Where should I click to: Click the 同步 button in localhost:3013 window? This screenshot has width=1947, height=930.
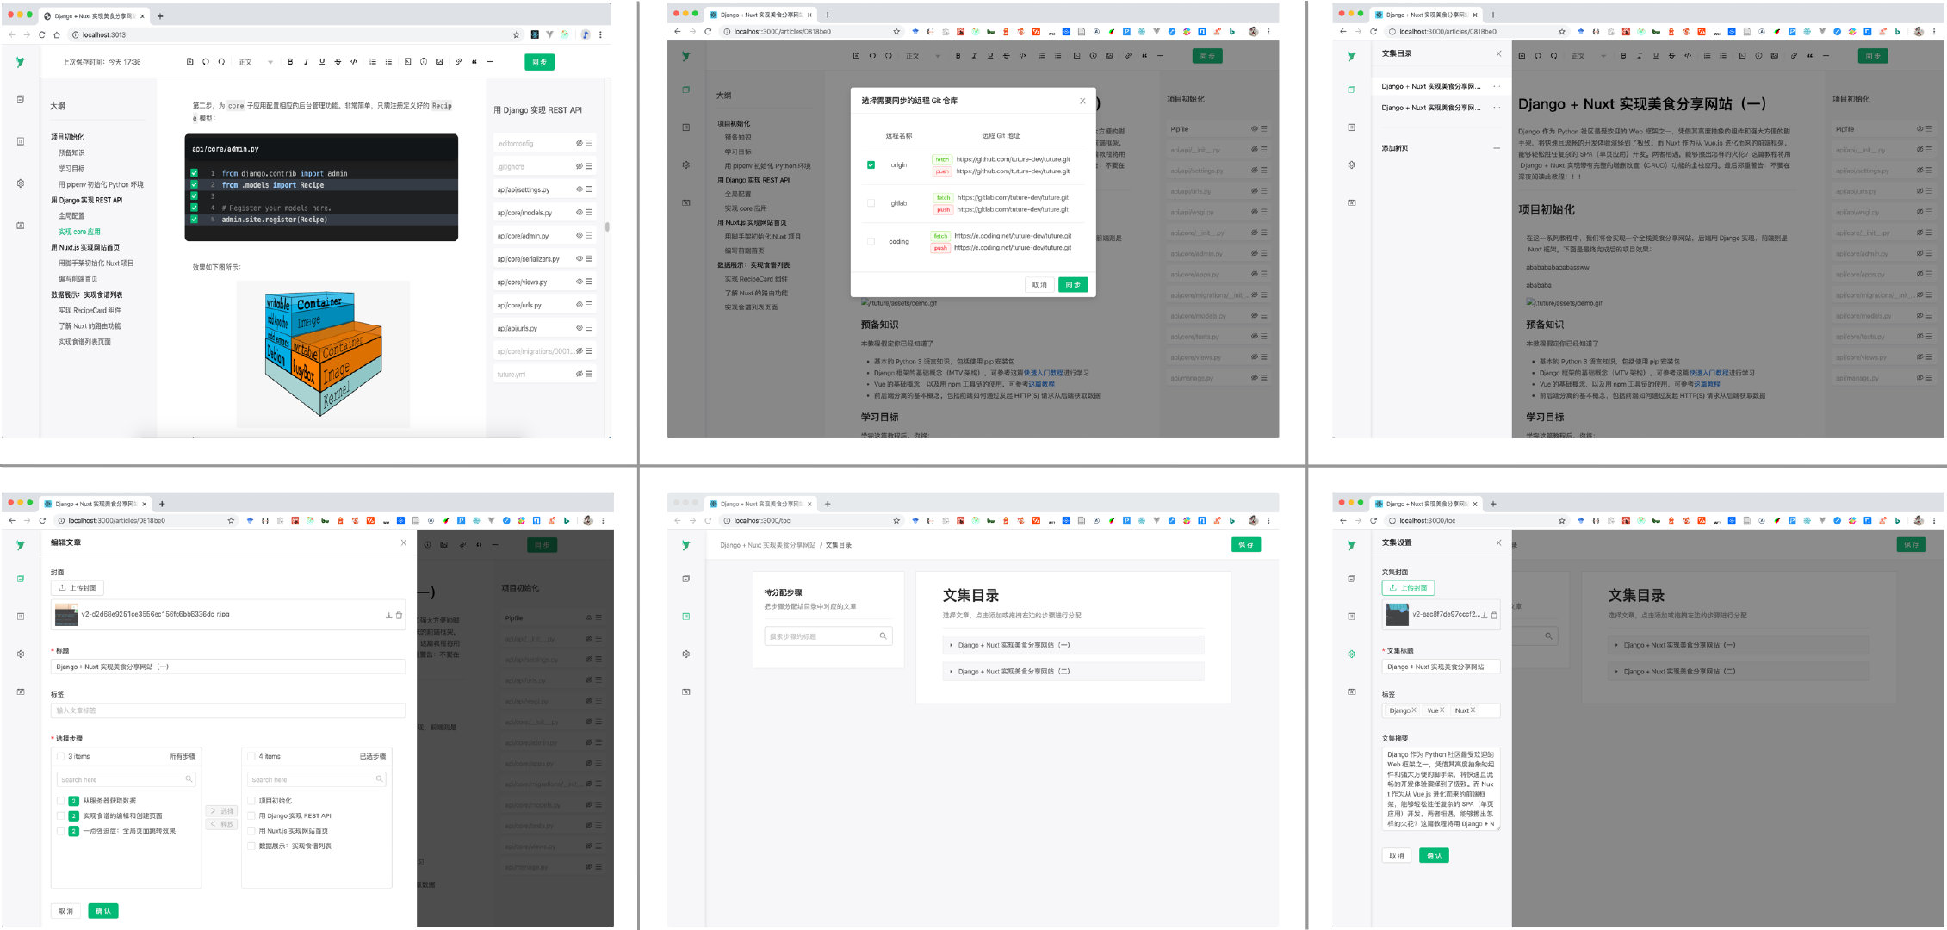pos(539,62)
